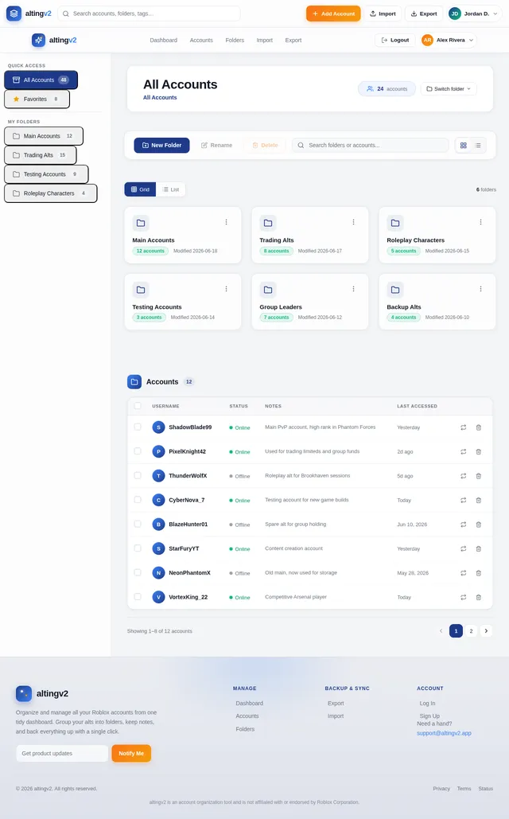
Task: Open the Switch folder dropdown
Action: point(449,89)
